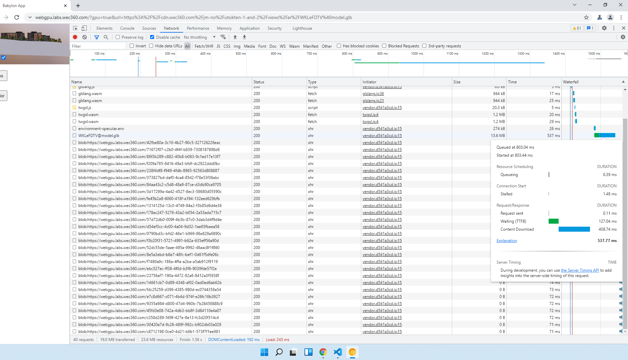
Task: Open network conditions wifi icon
Action: pos(223,37)
